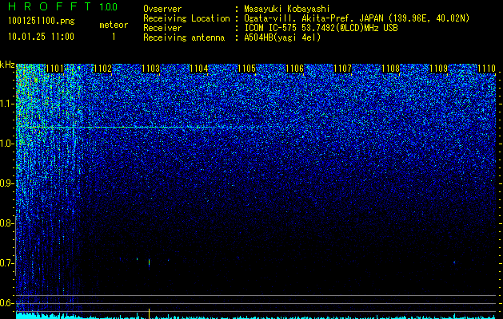This screenshot has width=503, height=319.
Task: Click the date stamp 10.01.25 11:00
Action: click(41, 37)
